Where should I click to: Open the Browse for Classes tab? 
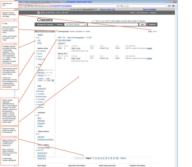click(x=45, y=25)
